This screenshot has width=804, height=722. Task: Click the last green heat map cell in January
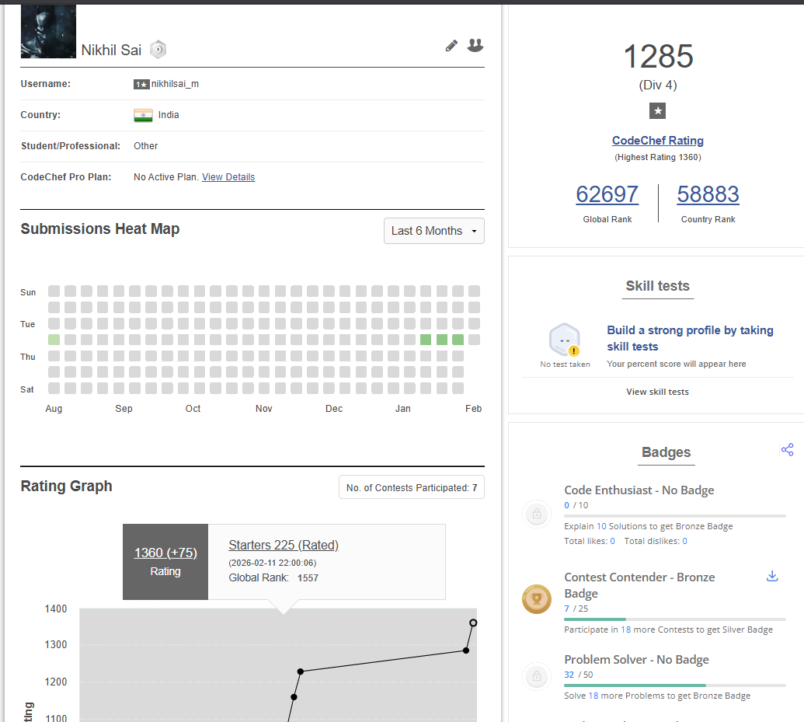tap(458, 340)
